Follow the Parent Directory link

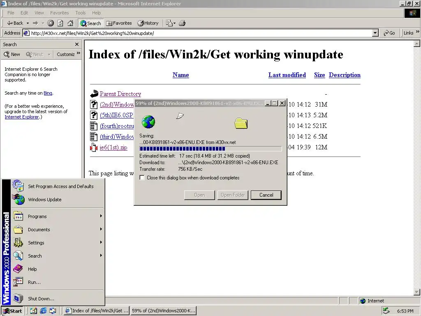120,94
